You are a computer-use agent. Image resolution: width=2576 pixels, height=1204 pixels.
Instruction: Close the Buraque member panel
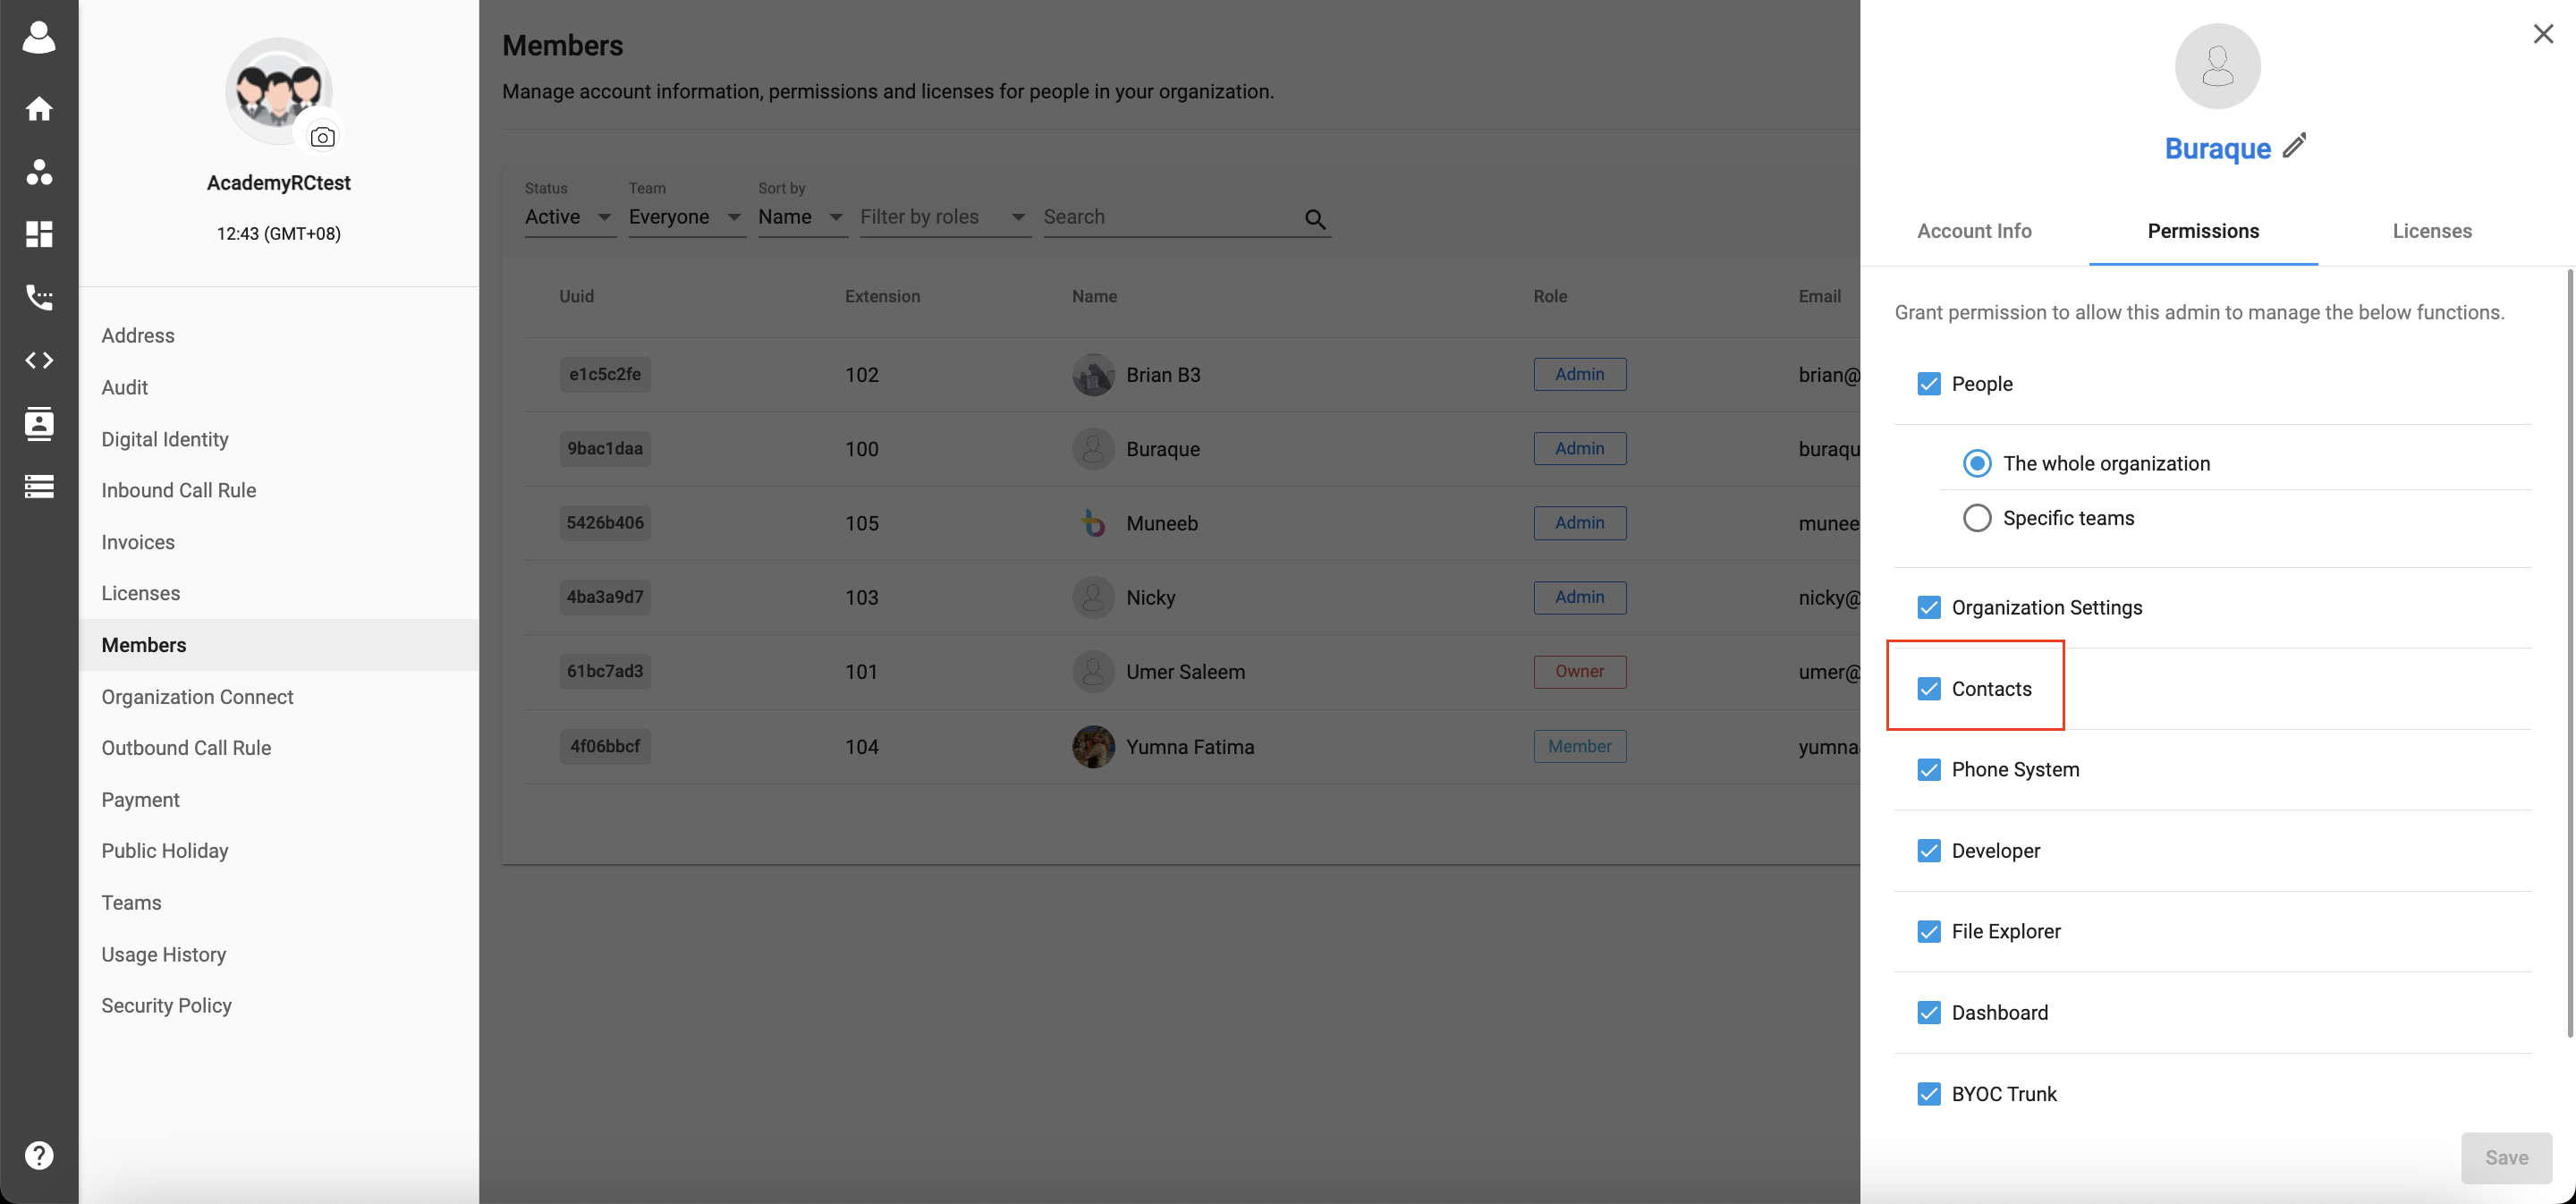click(2543, 34)
